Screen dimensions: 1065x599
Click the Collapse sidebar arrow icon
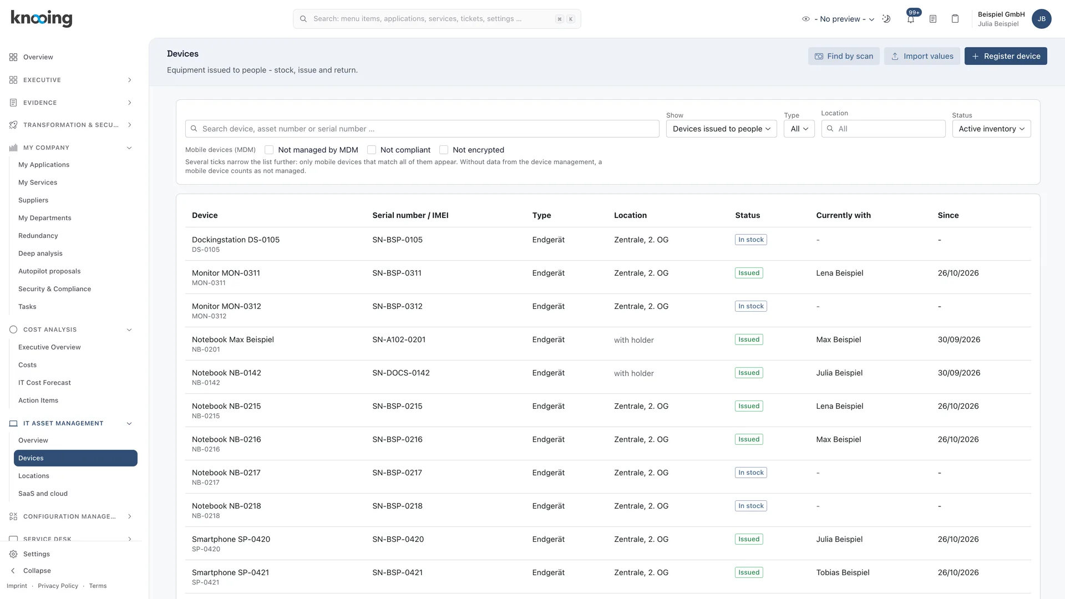click(x=13, y=571)
